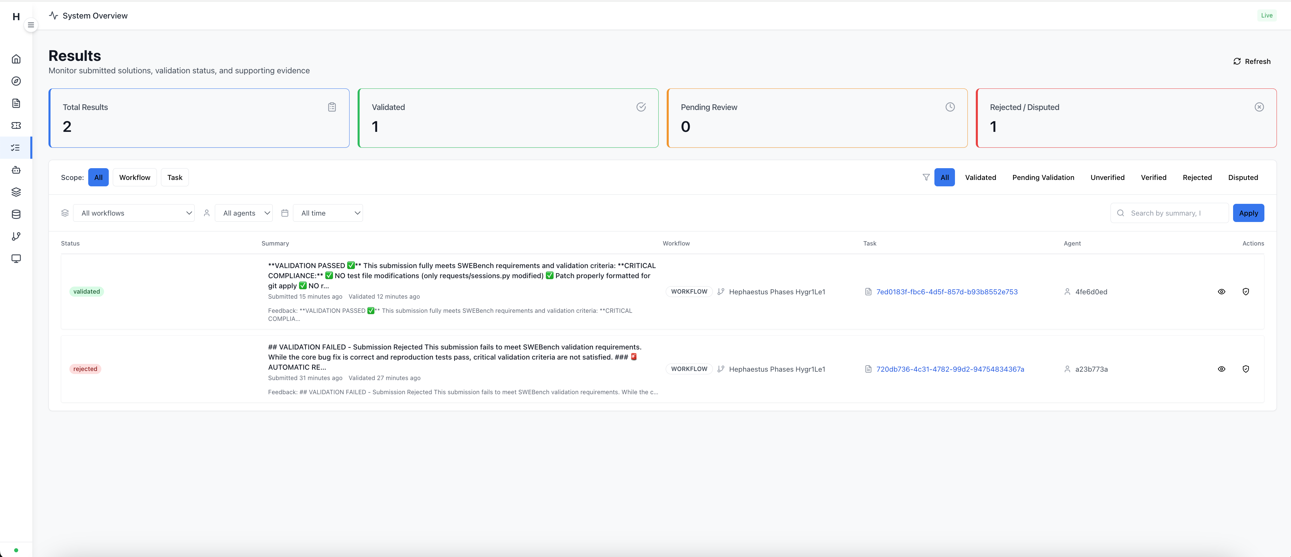Viewport: 1291px width, 557px height.
Task: Click the compass explore sidebar icon
Action: pos(16,81)
